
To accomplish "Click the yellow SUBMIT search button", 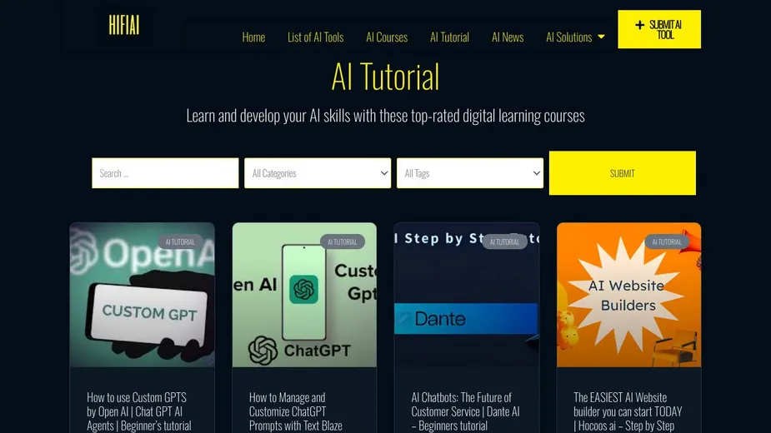I will point(622,173).
